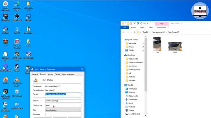
Task: Open the View ribbon tab
Action: (x=150, y=28)
